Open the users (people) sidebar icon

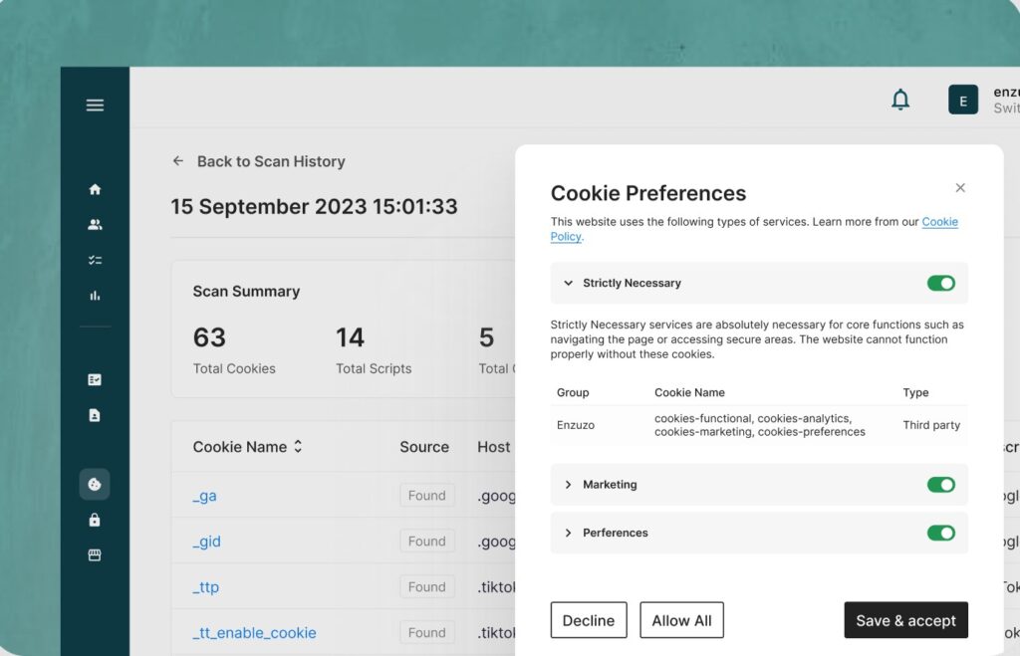(95, 225)
